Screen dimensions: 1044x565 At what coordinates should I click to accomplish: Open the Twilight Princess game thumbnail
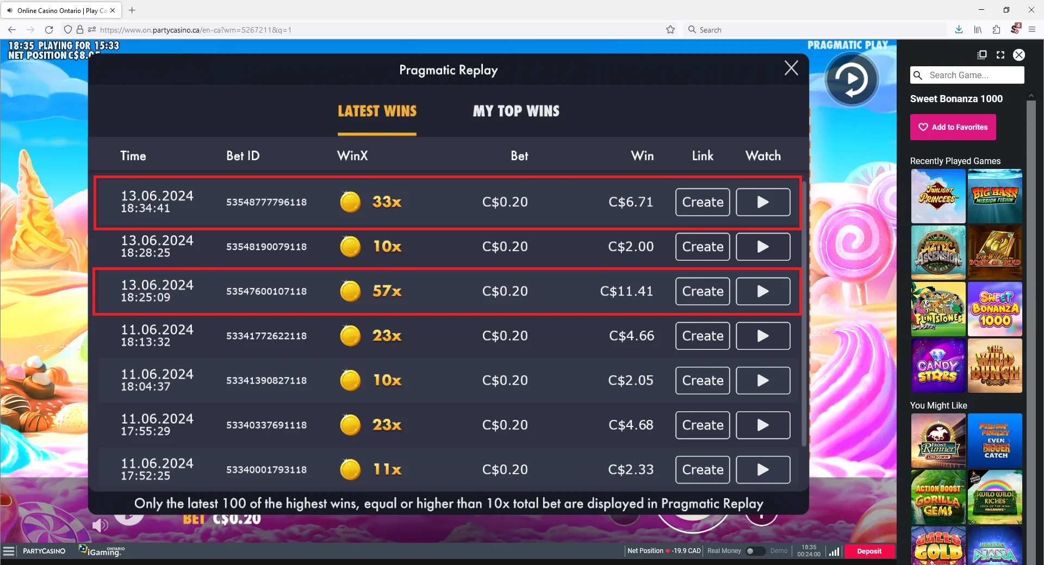(938, 196)
